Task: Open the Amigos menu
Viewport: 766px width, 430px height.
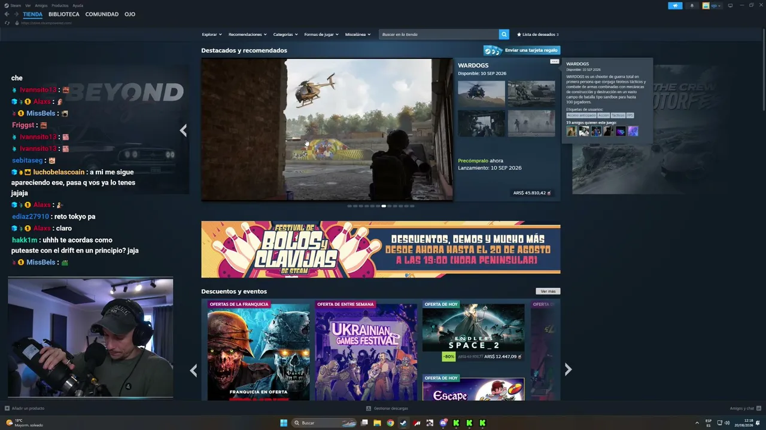Action: 41,5
